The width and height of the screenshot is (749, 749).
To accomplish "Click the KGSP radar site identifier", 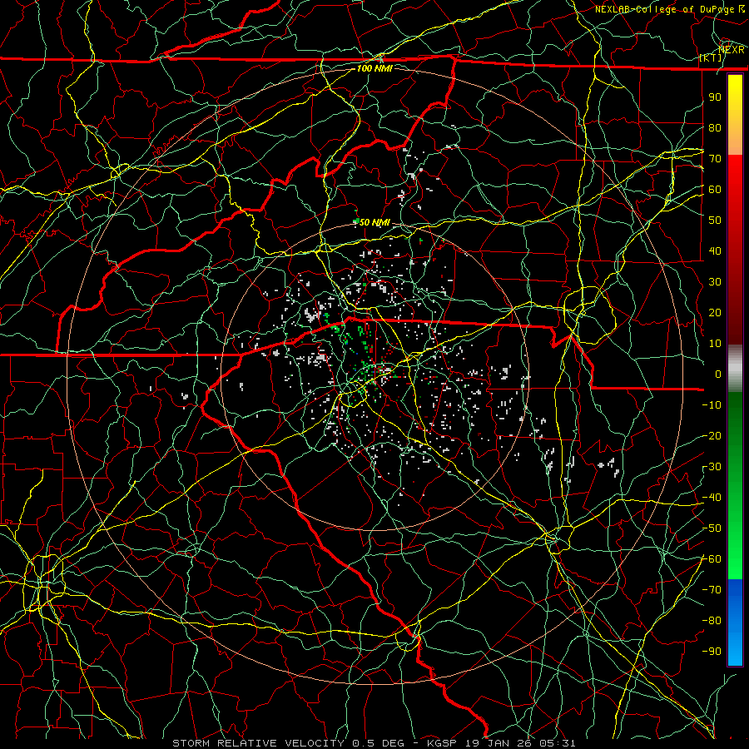I will click(440, 743).
